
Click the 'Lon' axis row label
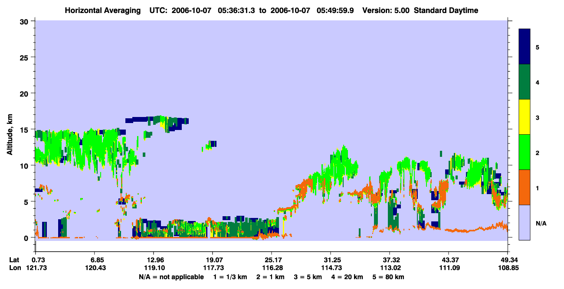15,268
